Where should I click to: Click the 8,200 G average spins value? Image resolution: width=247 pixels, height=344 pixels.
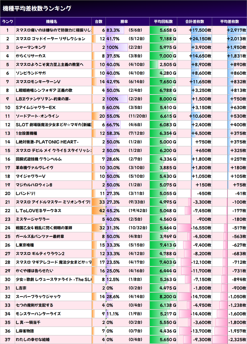click(168, 297)
